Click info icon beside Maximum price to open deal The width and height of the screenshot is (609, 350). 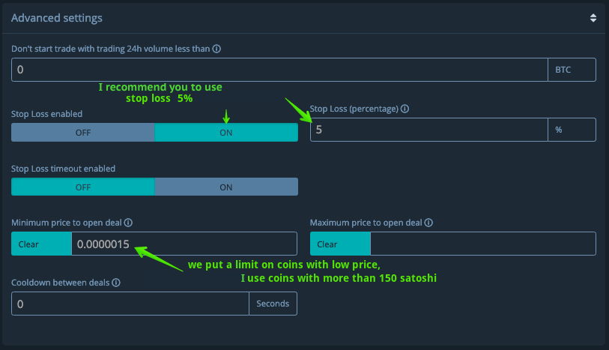click(x=428, y=223)
